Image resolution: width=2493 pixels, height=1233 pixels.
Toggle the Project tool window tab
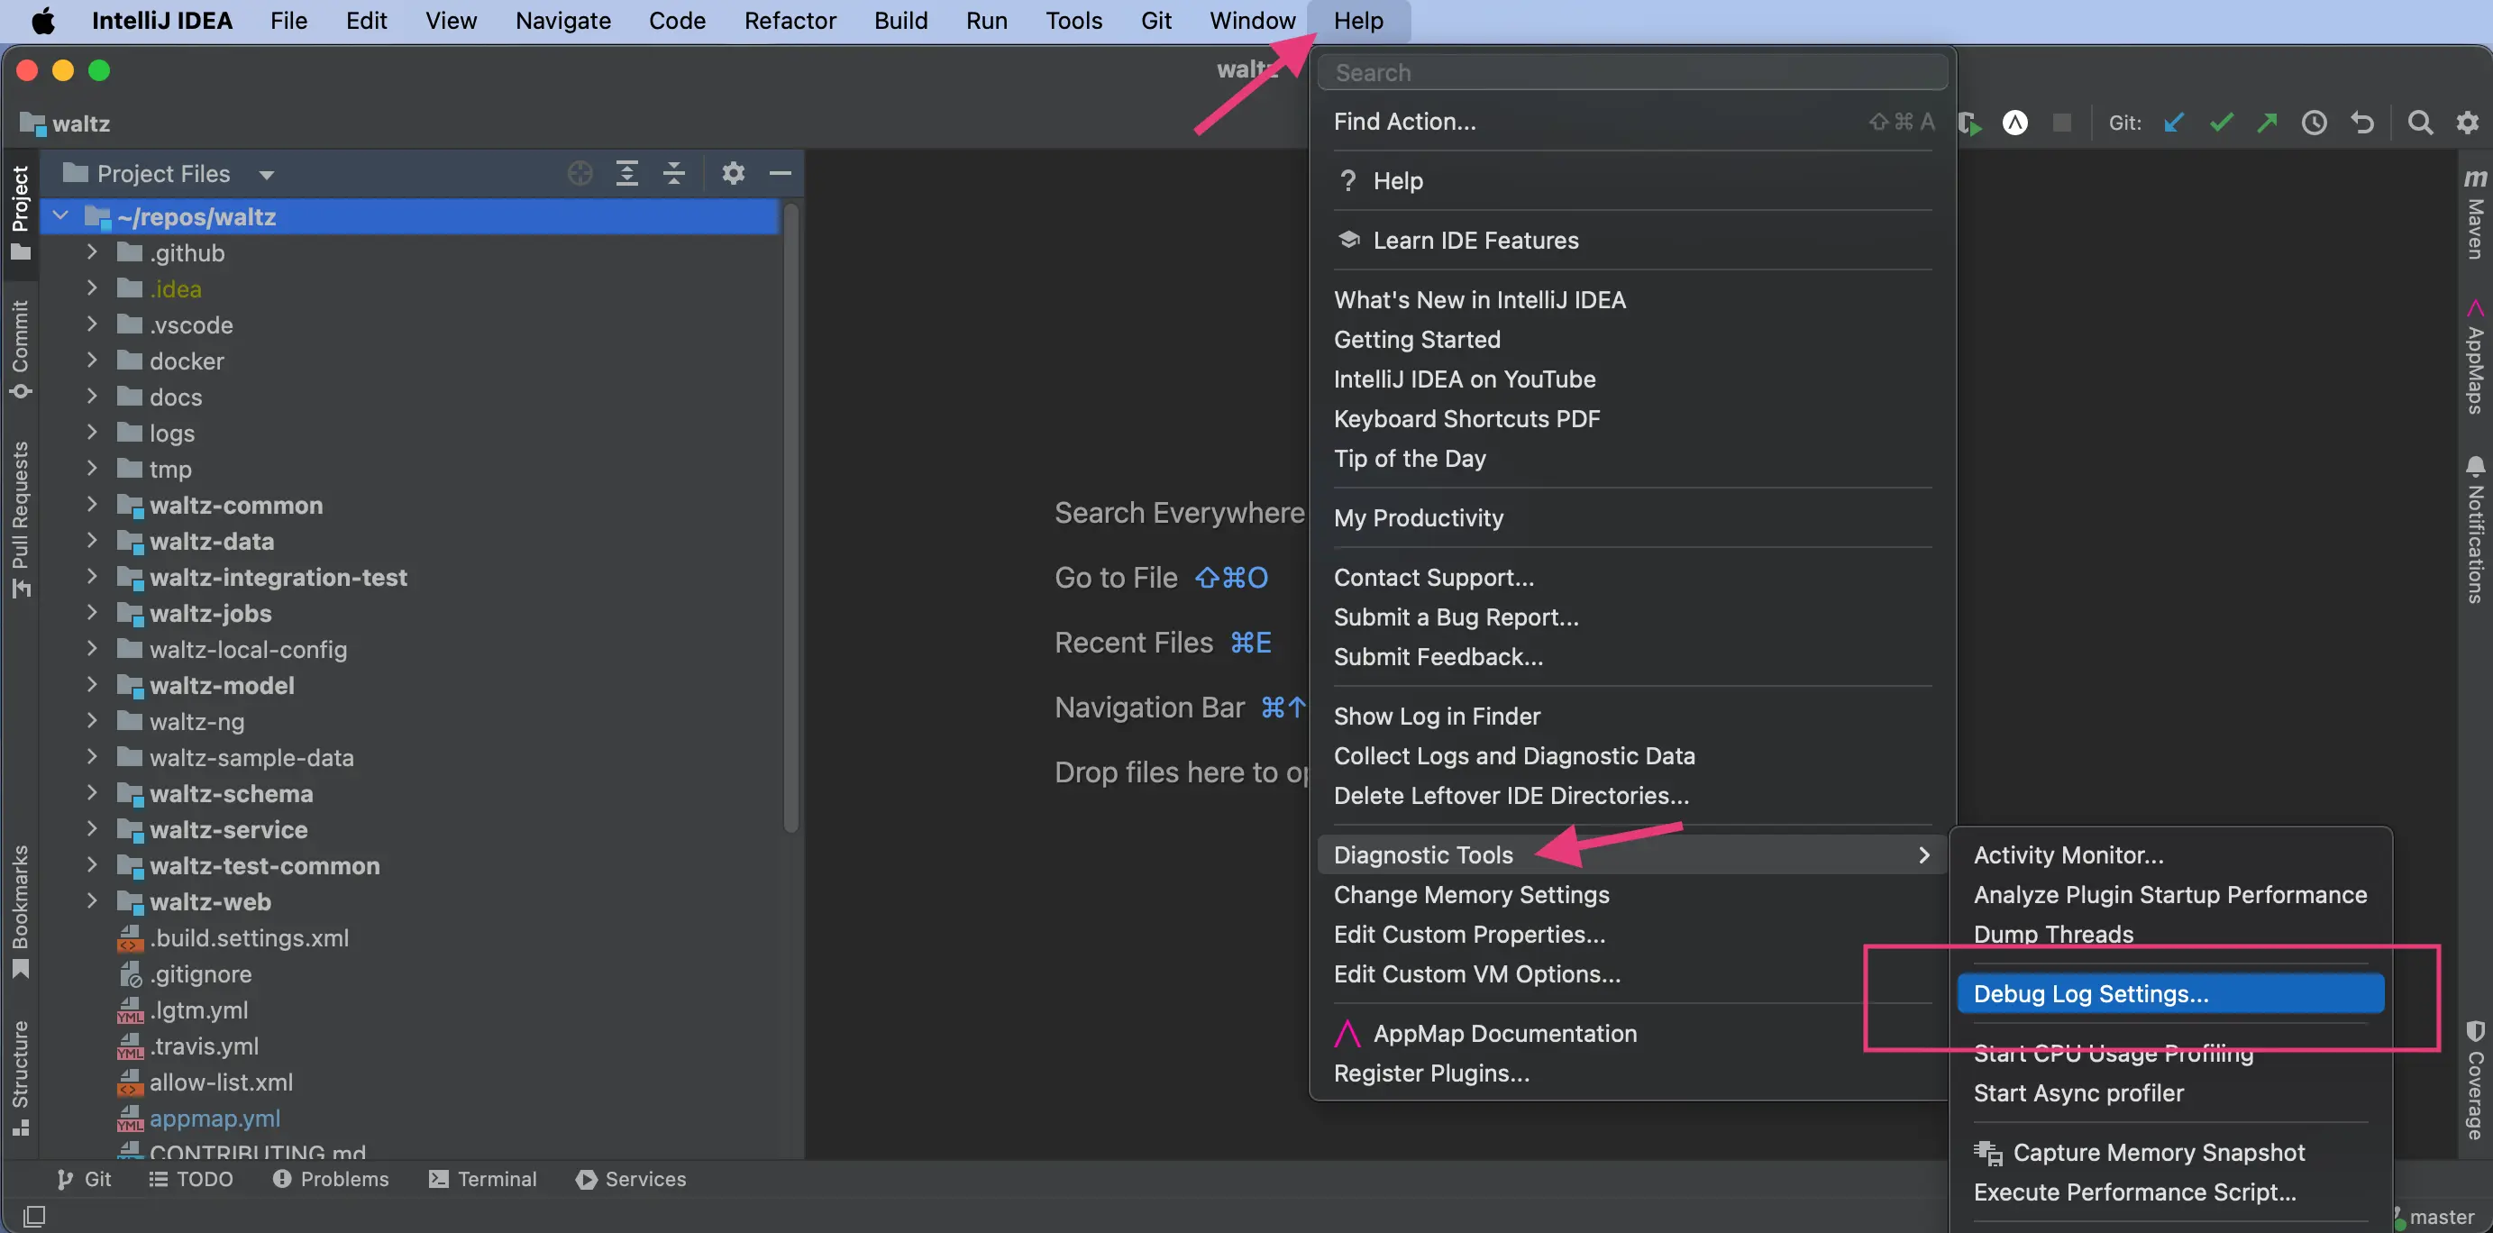point(21,213)
